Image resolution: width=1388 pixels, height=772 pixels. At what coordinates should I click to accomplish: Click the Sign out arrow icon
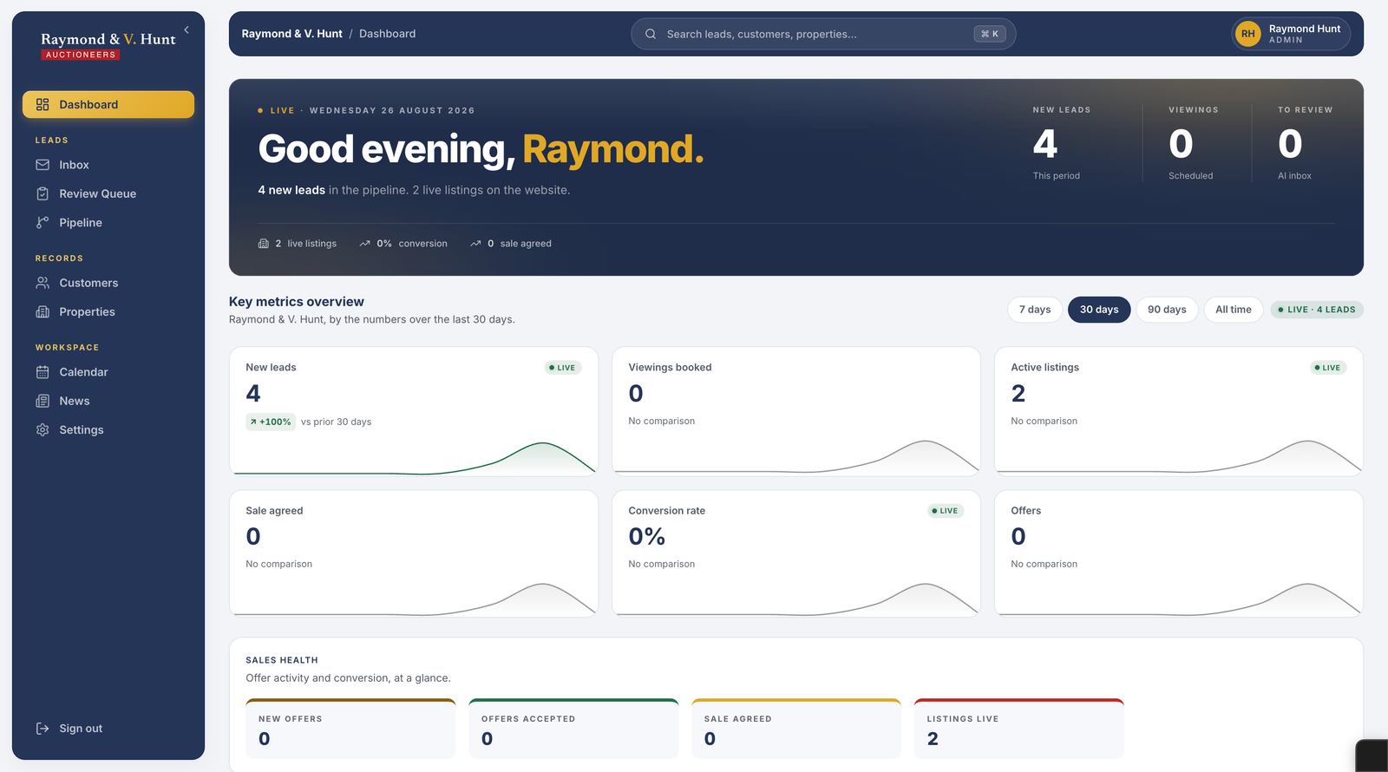pyautogui.click(x=43, y=729)
